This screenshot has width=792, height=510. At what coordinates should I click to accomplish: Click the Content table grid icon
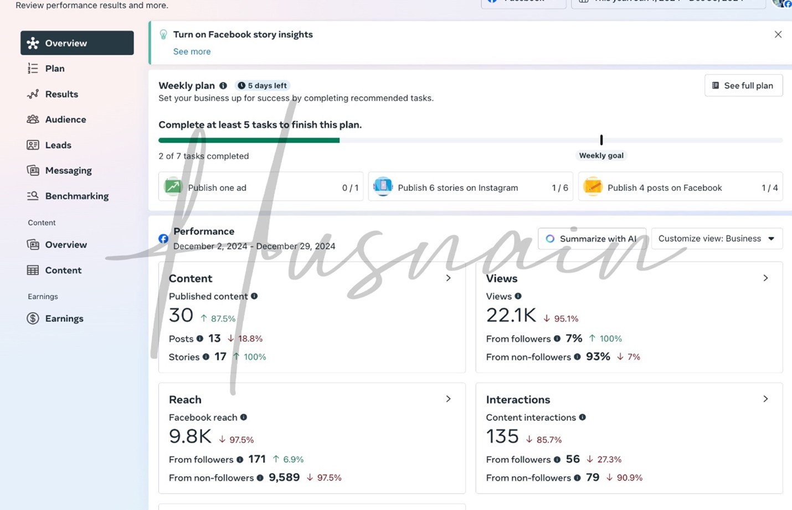click(x=33, y=270)
